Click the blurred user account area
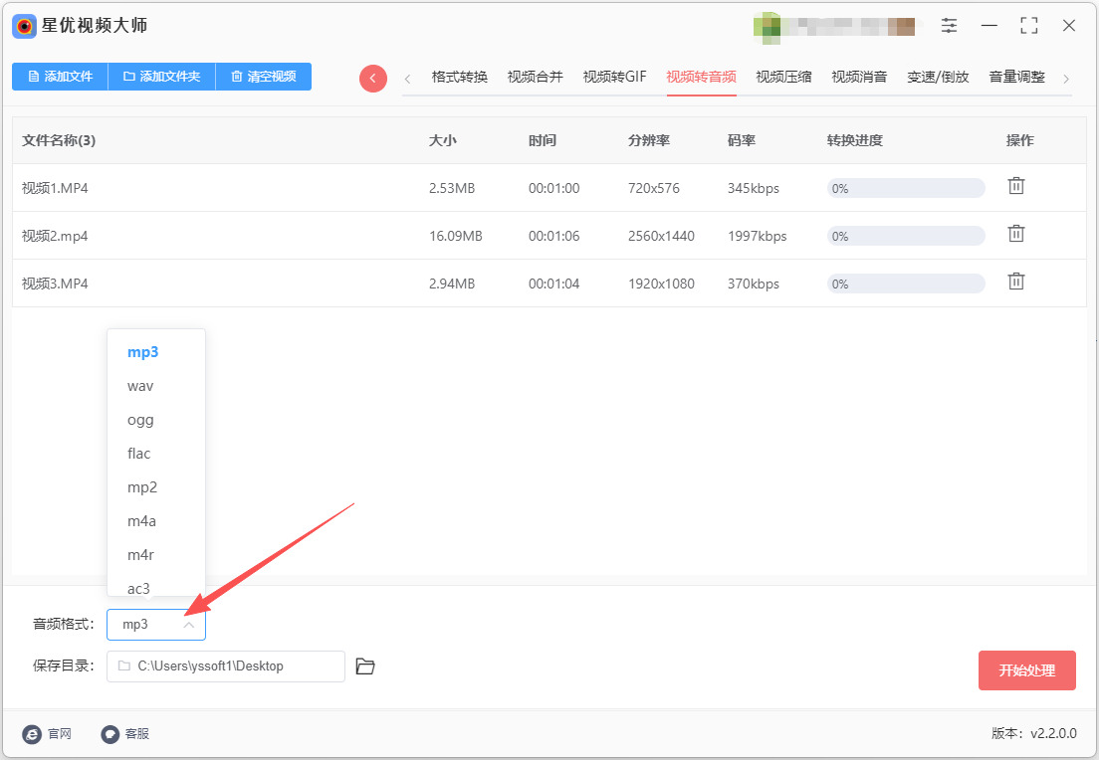This screenshot has height=760, width=1099. 834,27
